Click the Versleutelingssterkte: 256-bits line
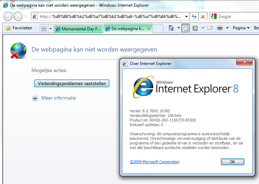The width and height of the screenshot is (259, 184). point(155,115)
